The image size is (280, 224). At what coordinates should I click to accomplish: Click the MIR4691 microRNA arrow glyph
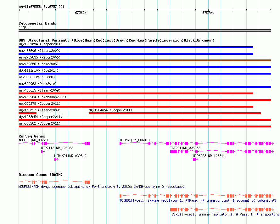56,160
